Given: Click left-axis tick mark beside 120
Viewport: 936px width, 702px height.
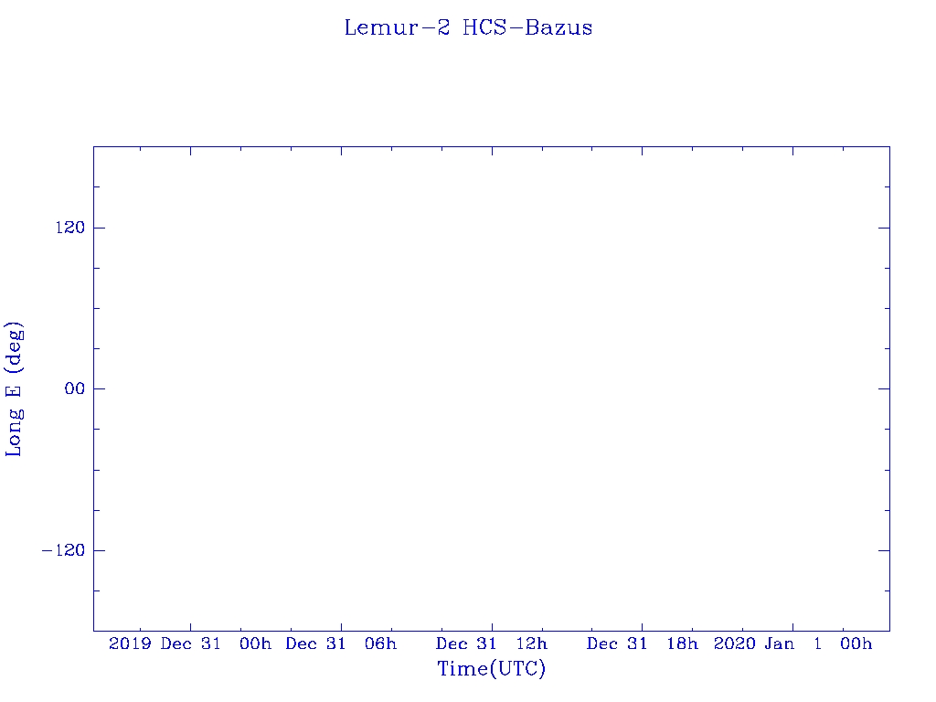Looking at the screenshot, I should tap(99, 228).
